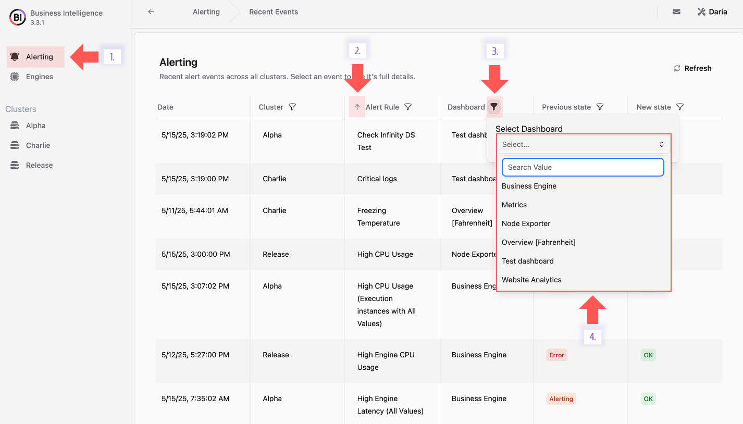This screenshot has height=424, width=743.
Task: Click the Search Value input field
Action: [583, 167]
